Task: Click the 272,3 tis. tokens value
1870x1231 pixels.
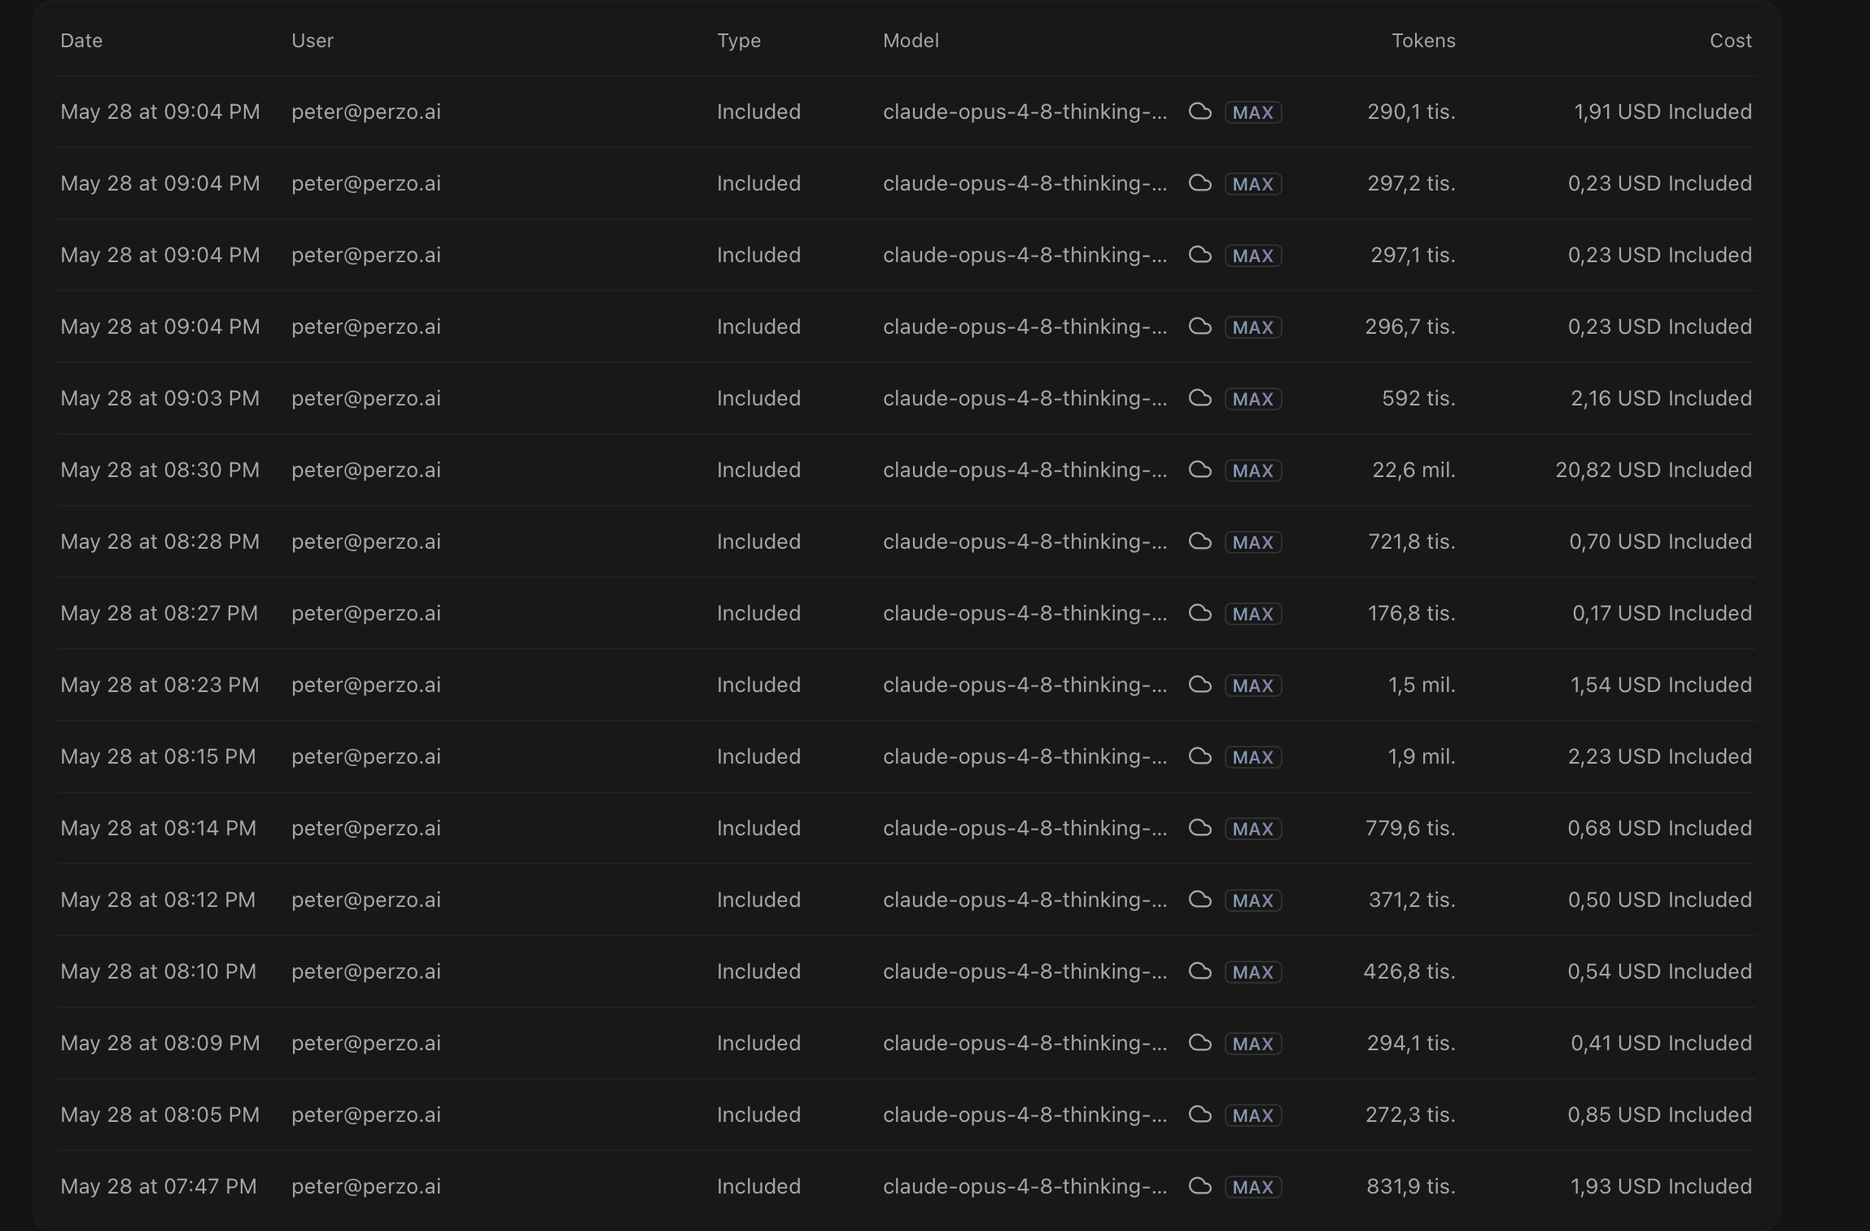Action: pyautogui.click(x=1411, y=1115)
